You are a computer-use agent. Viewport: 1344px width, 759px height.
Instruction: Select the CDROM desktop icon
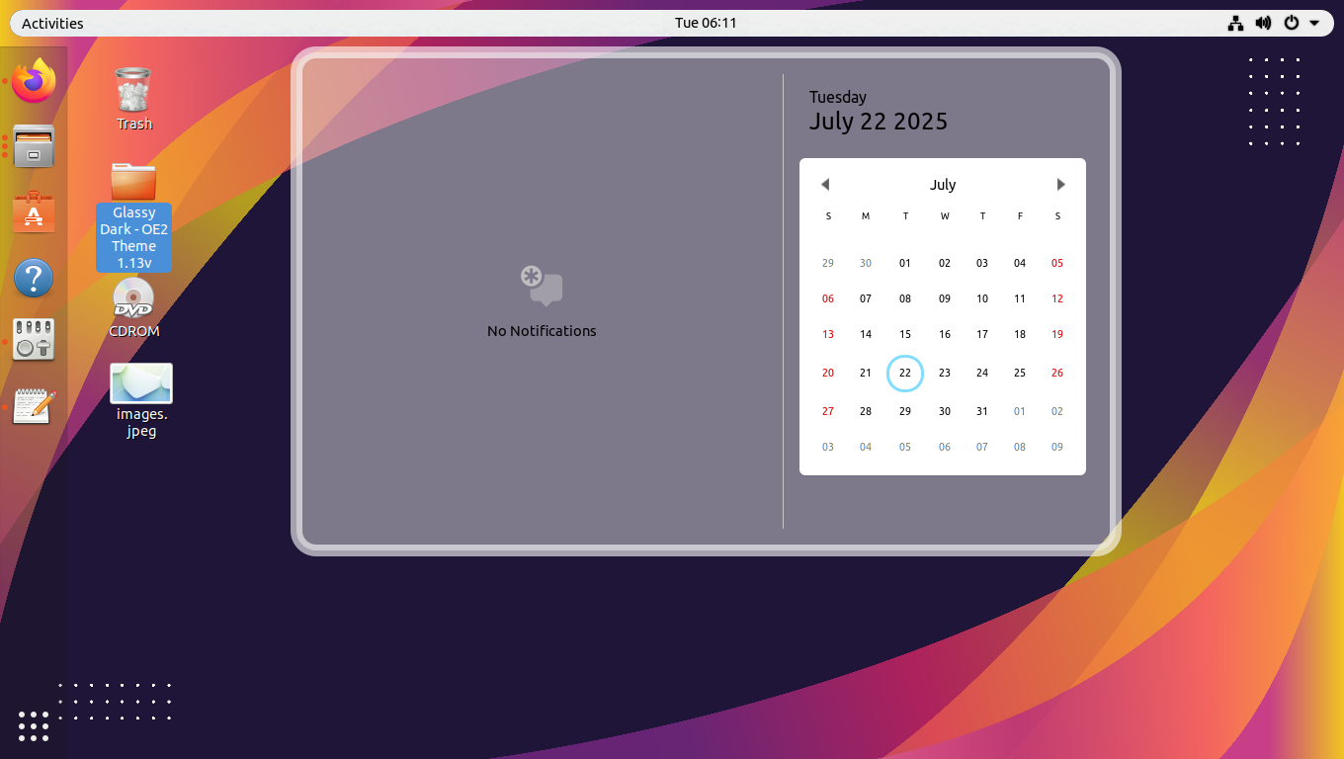pos(133,308)
